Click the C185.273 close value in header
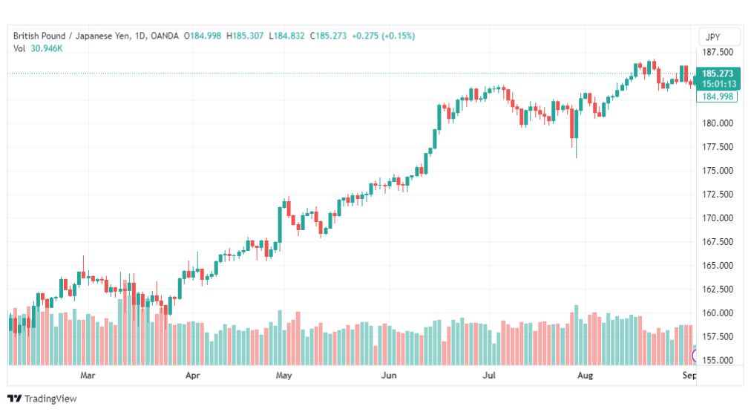This screenshot has height=412, width=751. pyautogui.click(x=328, y=36)
